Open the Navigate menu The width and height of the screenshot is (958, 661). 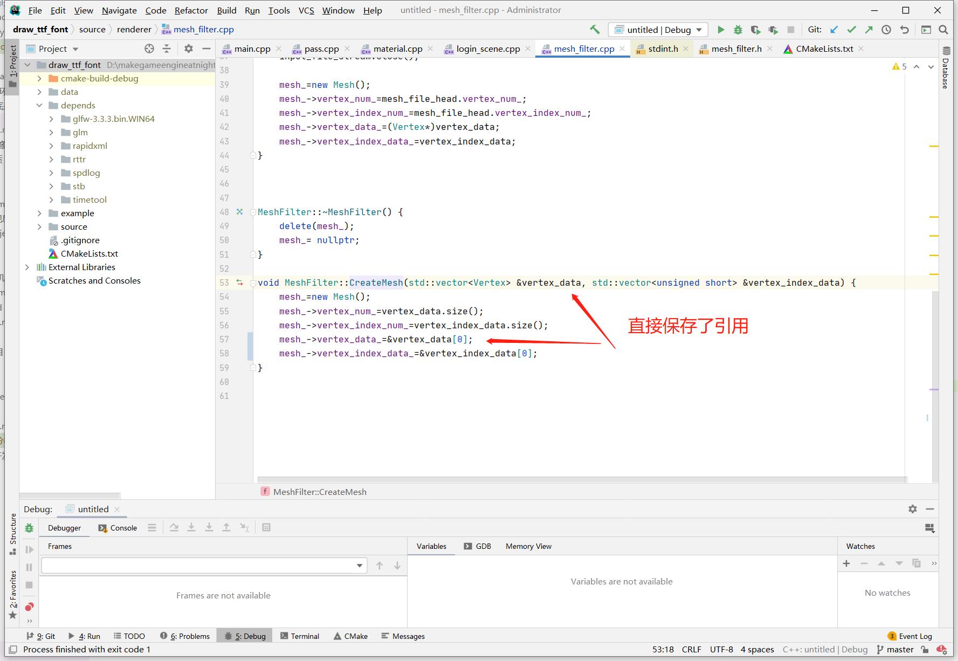click(119, 10)
